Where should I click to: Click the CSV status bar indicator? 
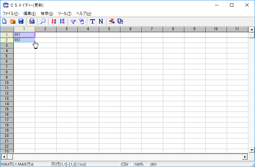(x=125, y=164)
